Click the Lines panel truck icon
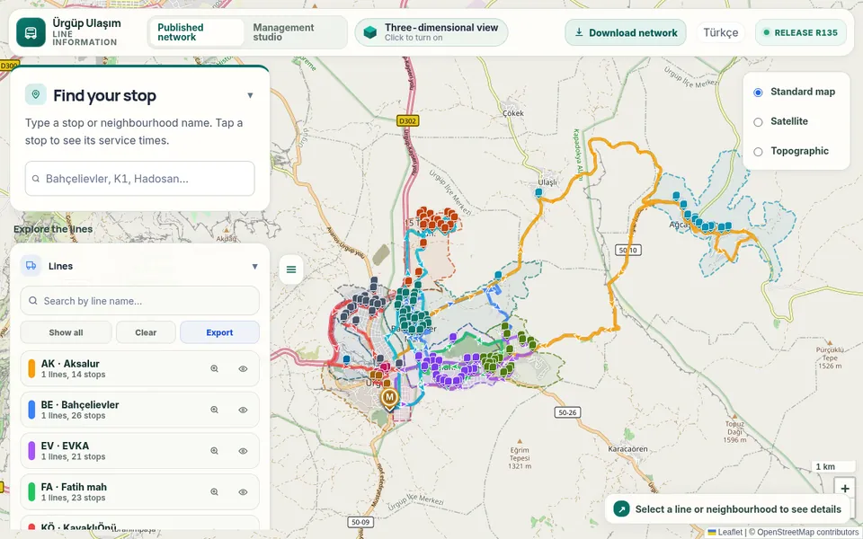 [x=31, y=266]
